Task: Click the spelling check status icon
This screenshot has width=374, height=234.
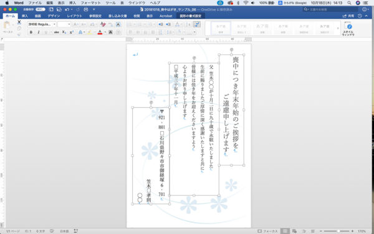Action: (x=52, y=231)
